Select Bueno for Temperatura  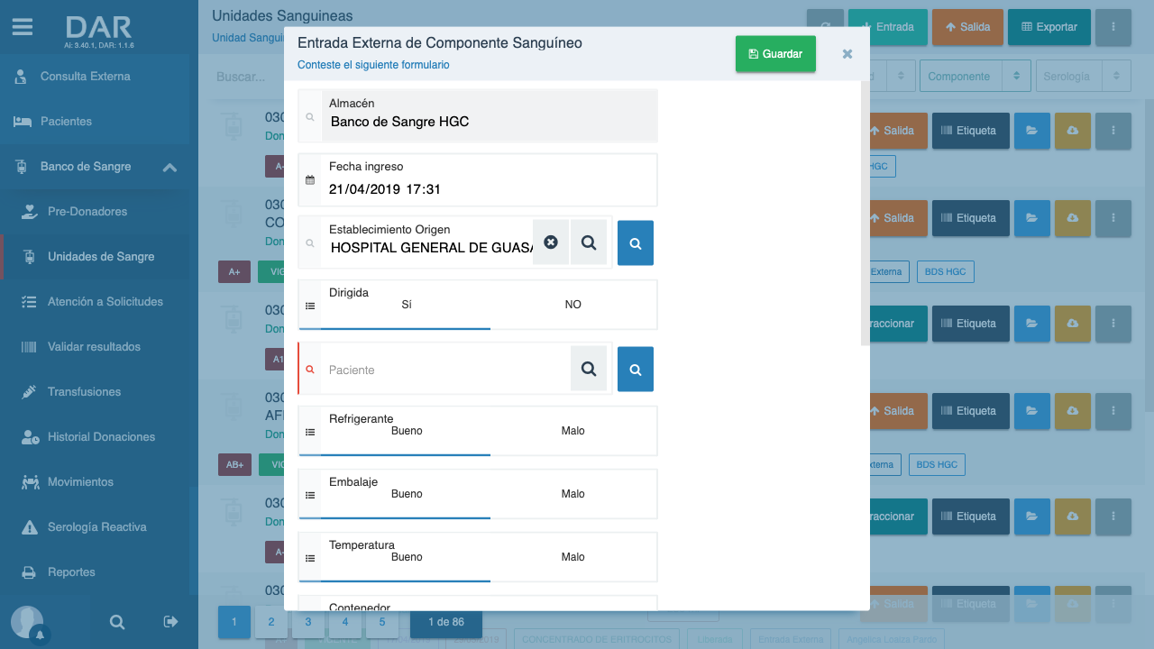pyautogui.click(x=406, y=557)
